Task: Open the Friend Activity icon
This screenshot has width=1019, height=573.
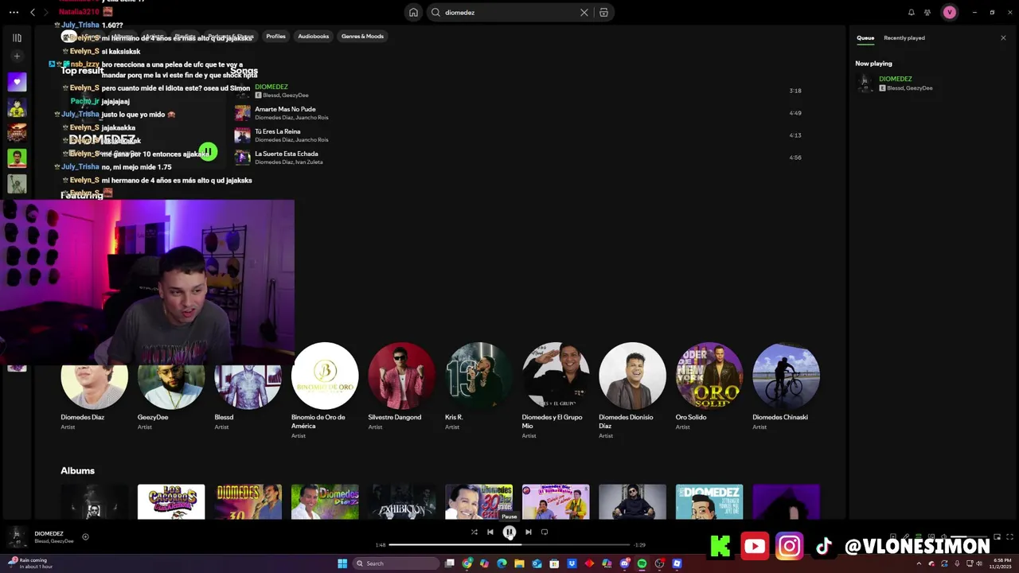Action: click(x=927, y=12)
